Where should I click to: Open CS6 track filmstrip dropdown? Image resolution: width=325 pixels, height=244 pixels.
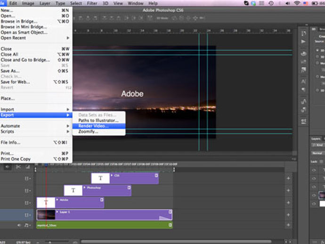(27, 179)
